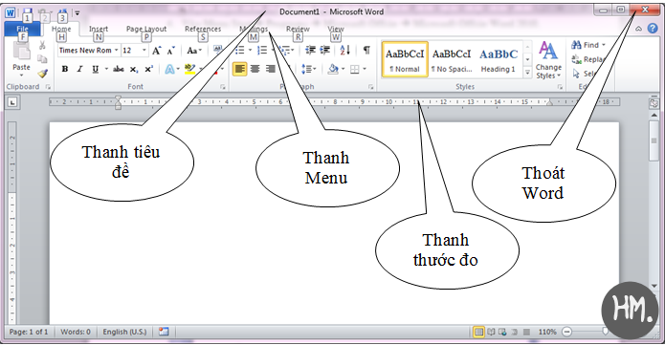Open the Styles pane dialog launcher

click(560, 87)
